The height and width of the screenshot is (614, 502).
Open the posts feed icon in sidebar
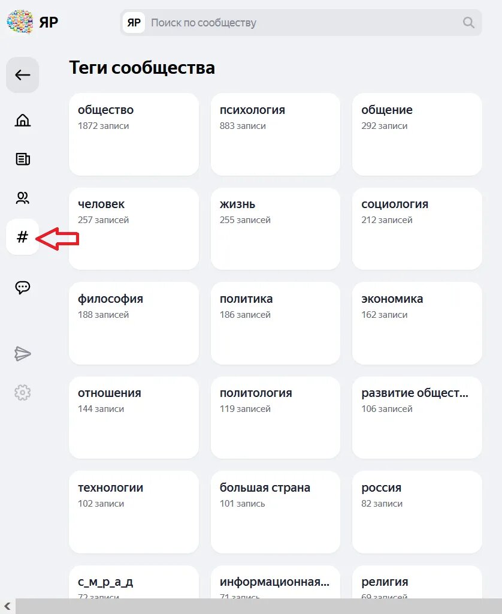(x=23, y=159)
